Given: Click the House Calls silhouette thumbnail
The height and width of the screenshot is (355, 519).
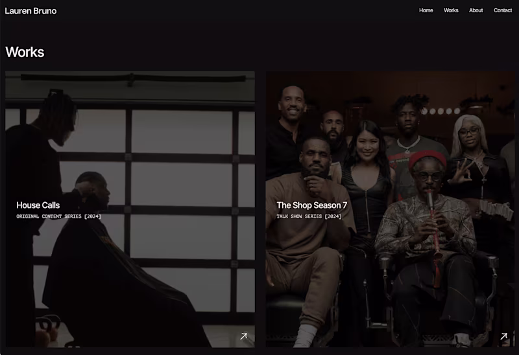Looking at the screenshot, I should [x=130, y=209].
